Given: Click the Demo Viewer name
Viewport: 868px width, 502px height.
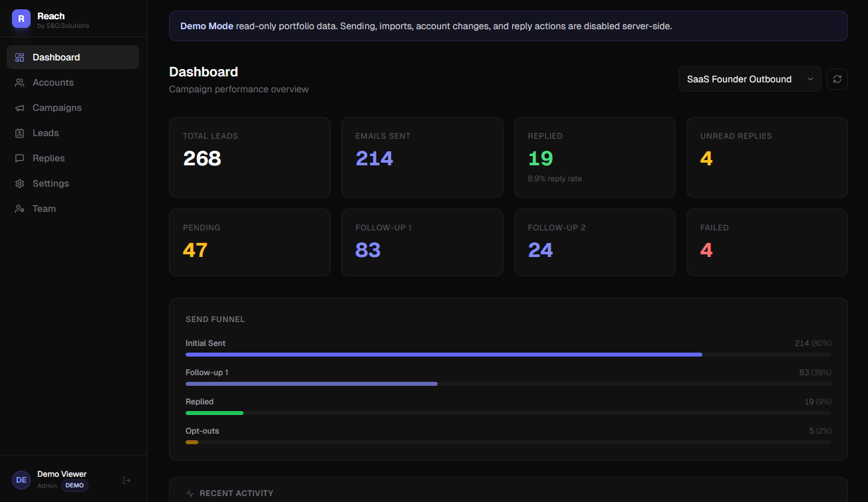Looking at the screenshot, I should tap(62, 474).
